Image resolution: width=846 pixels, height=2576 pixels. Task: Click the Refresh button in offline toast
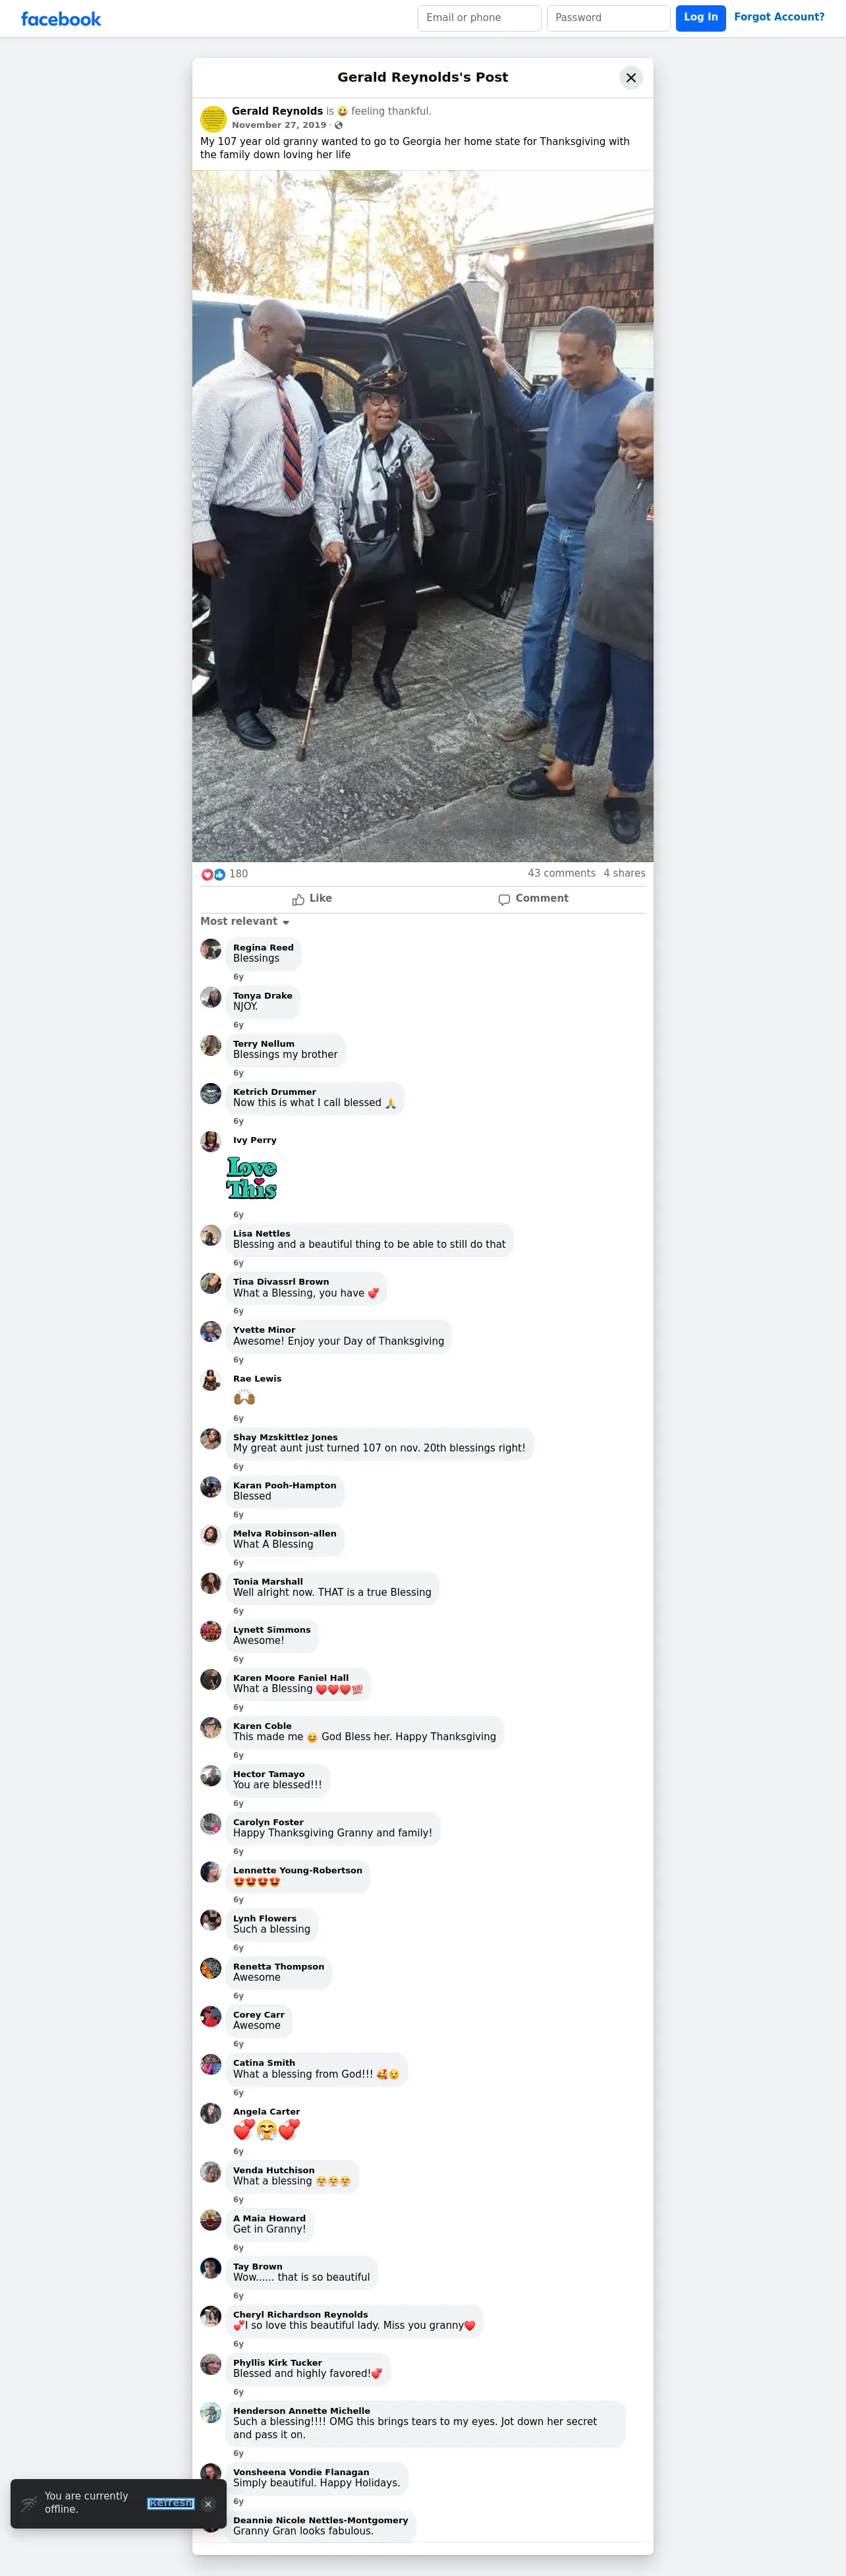(170, 2503)
